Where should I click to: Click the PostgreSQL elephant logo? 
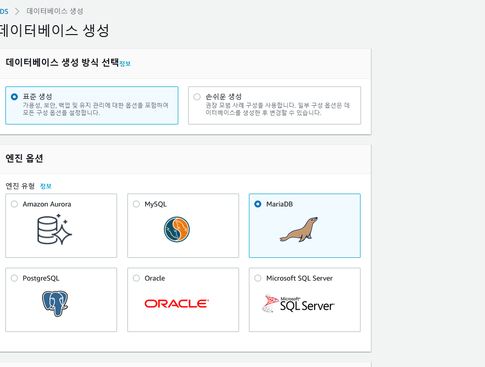coord(55,304)
